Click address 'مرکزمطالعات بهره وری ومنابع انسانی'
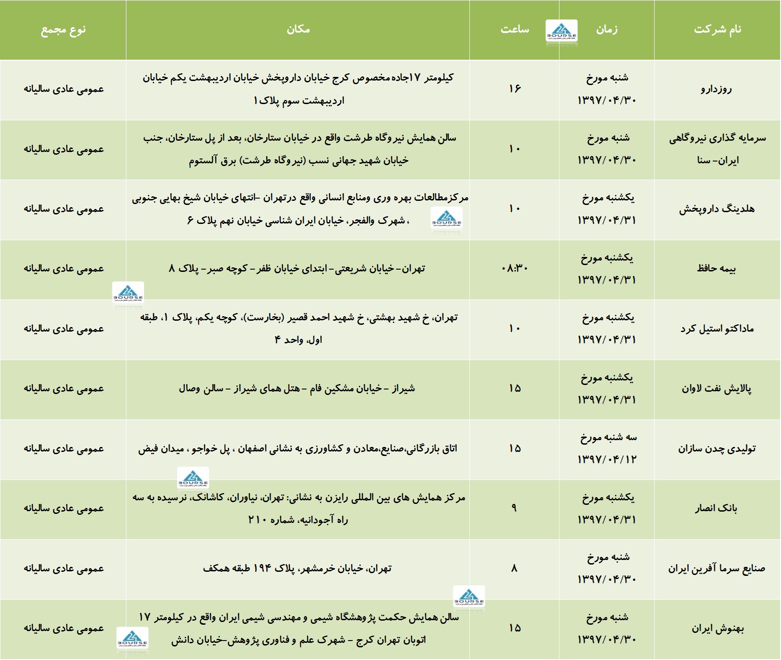781x660 pixels. 300,209
